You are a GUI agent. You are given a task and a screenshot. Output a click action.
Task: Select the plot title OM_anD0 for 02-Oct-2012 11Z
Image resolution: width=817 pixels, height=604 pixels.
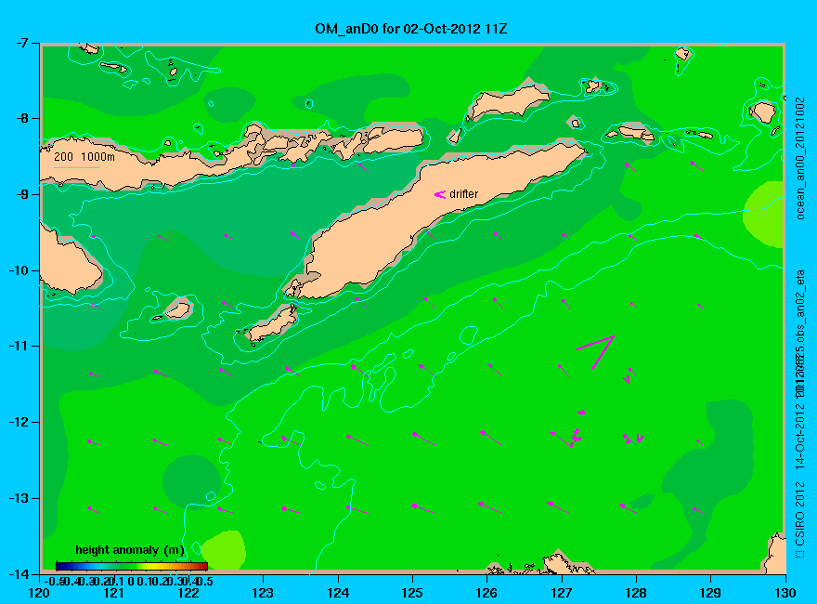tap(410, 29)
